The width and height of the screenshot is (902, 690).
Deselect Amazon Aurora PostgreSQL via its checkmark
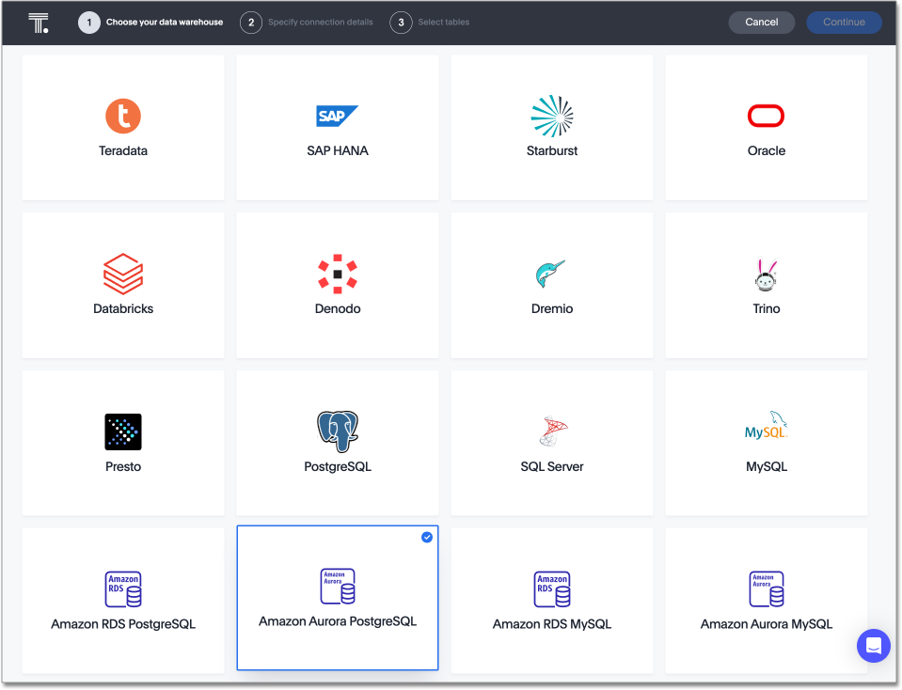(426, 537)
